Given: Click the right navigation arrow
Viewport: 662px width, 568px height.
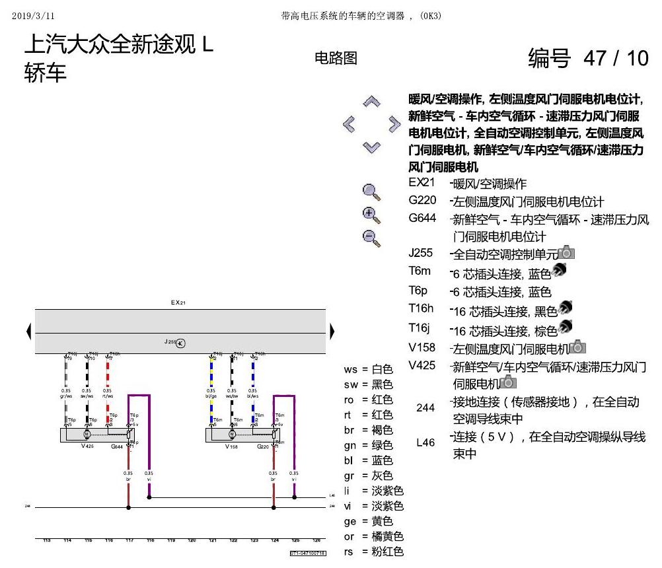Looking at the screenshot, I should (x=394, y=124).
